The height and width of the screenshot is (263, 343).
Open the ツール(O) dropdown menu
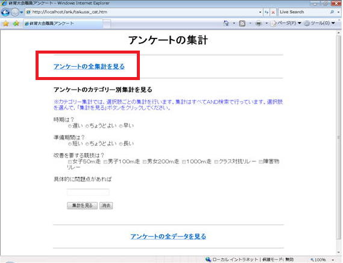(x=320, y=23)
